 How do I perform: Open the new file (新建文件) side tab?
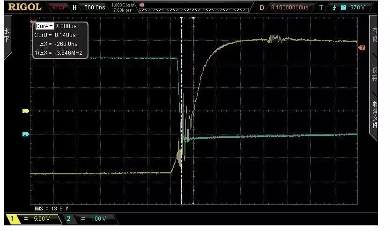[x=374, y=115]
